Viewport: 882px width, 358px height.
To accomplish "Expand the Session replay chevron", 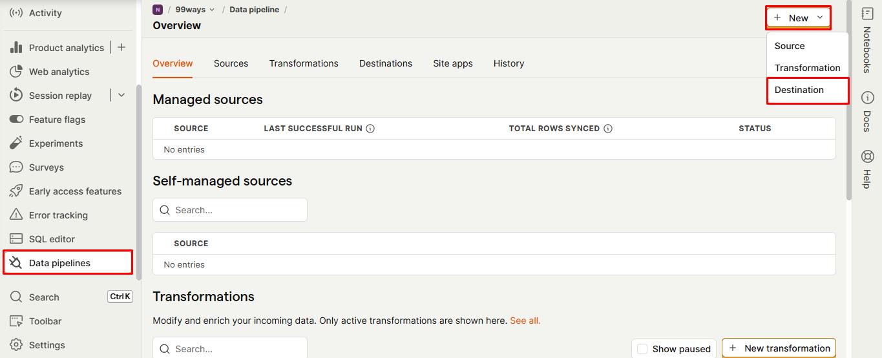I will (x=121, y=95).
